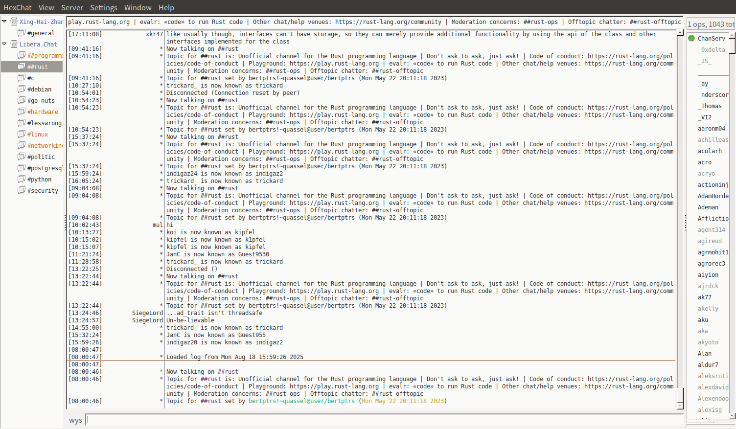
Task: Select user ak77 in the user list
Action: pyautogui.click(x=705, y=297)
